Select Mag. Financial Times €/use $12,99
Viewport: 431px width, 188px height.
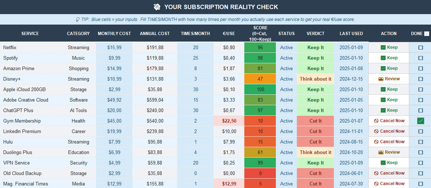coord(229,184)
